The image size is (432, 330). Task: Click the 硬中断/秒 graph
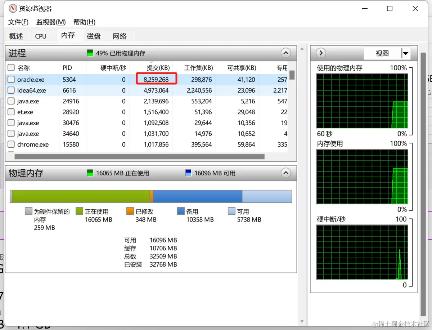point(362,252)
